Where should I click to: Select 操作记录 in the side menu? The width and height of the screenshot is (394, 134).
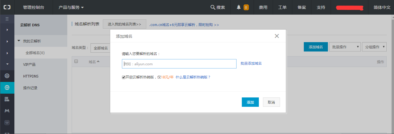tap(30, 88)
